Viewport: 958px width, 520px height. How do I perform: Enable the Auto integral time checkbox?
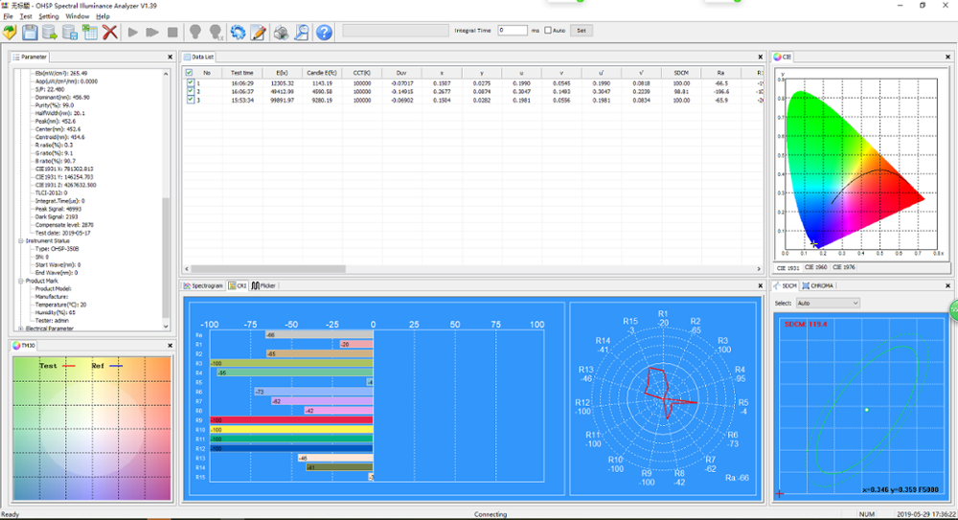547,31
